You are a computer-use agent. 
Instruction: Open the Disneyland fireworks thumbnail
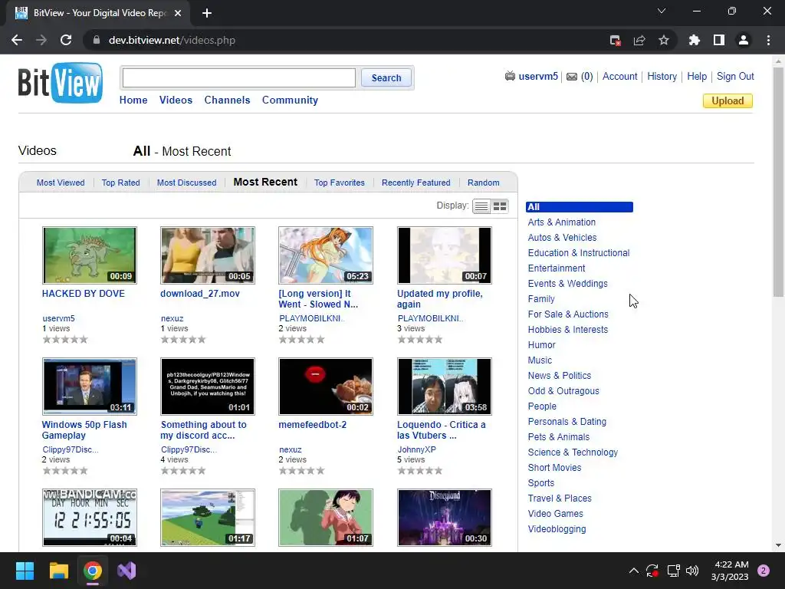[x=445, y=518]
